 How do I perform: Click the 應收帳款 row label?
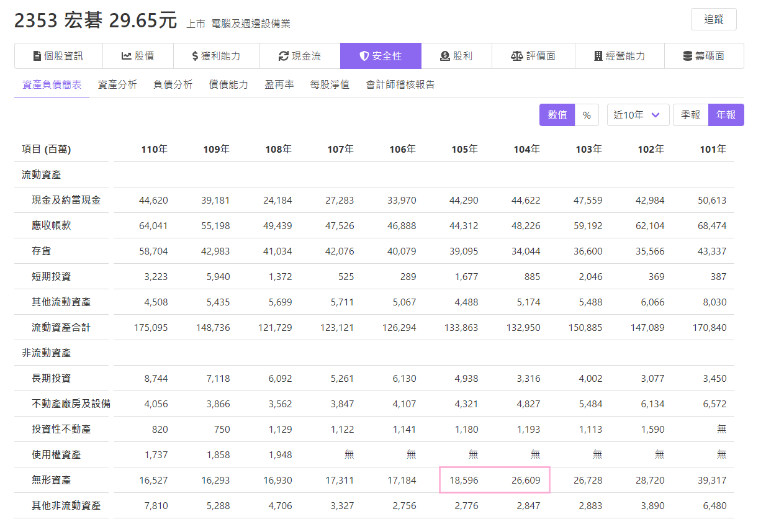click(x=52, y=225)
